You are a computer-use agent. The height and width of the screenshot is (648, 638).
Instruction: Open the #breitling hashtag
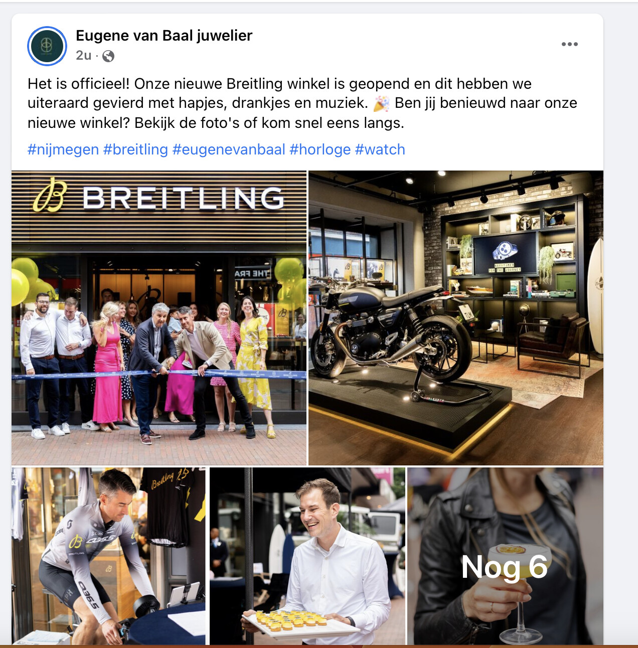coord(135,149)
